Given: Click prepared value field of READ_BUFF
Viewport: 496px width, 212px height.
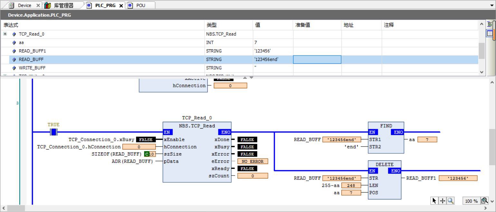Looking at the screenshot, I should (317, 60).
